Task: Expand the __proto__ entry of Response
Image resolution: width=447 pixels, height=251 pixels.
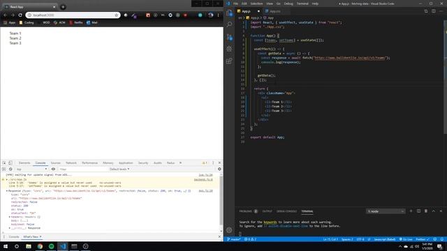Action: click(10, 228)
